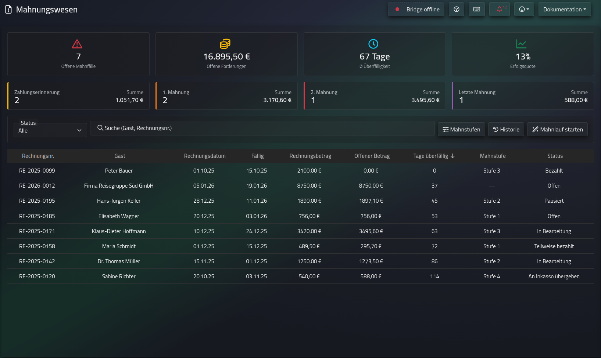The height and width of the screenshot is (358, 601).
Task: Click Dr. Thomas Müller guest name
Action: pos(119,261)
